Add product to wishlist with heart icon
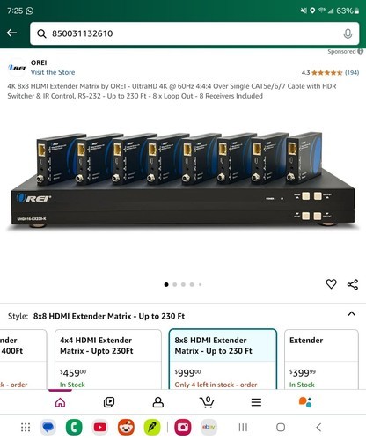The width and height of the screenshot is (366, 440). click(331, 284)
